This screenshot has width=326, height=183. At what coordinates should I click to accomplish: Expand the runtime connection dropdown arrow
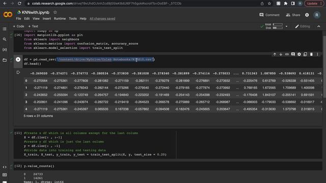[286, 26]
